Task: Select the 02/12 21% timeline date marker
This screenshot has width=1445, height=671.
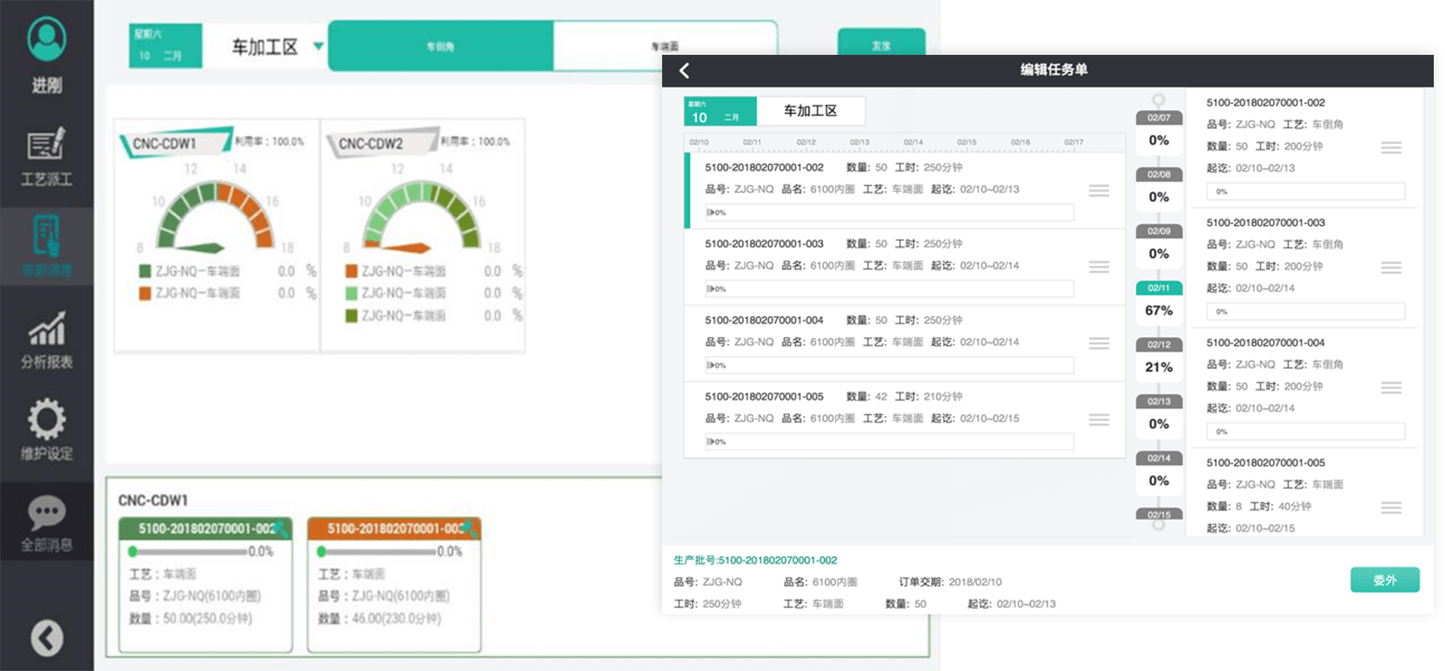Action: click(1159, 358)
